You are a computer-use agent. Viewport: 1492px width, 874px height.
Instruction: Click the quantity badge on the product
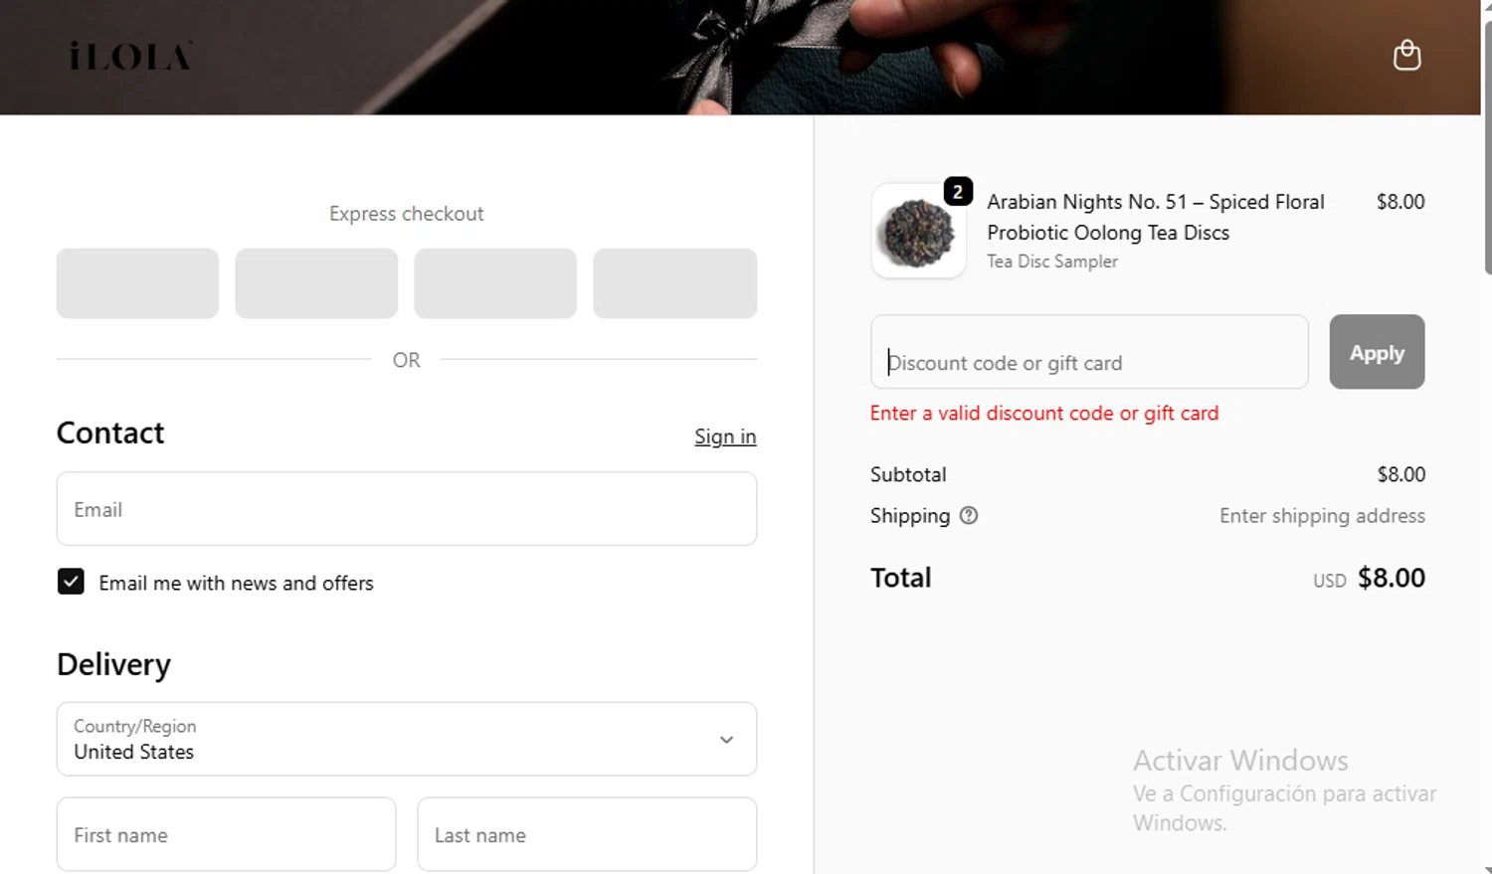[x=957, y=192]
